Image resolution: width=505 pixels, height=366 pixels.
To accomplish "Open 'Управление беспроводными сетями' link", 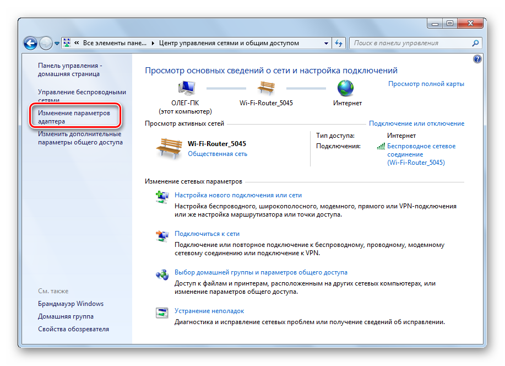I will [82, 95].
